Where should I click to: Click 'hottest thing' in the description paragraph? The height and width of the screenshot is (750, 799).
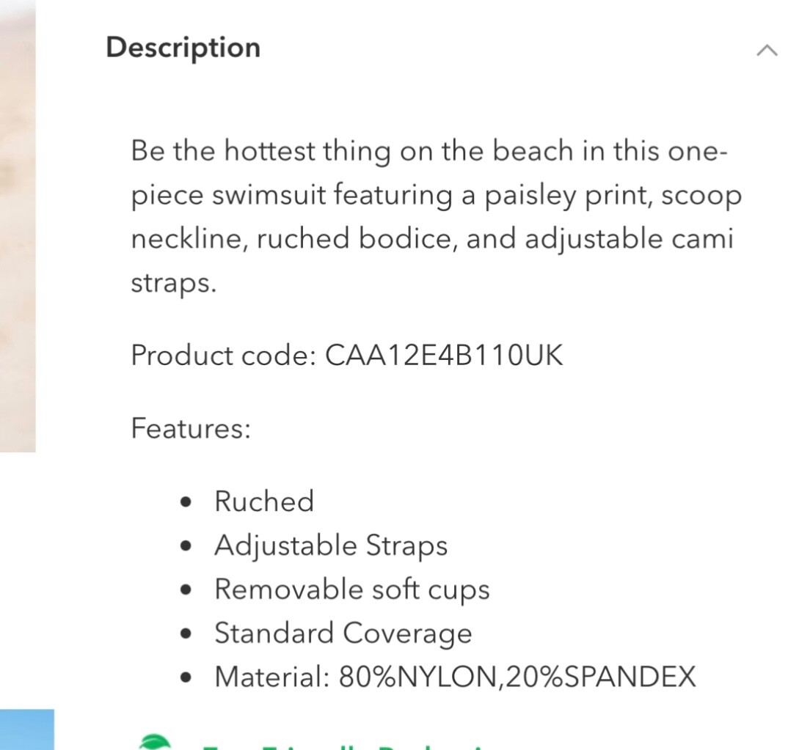coord(307,152)
